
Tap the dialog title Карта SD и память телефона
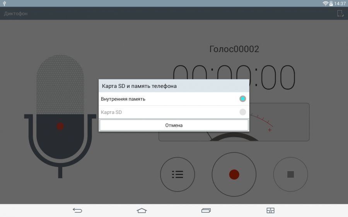click(x=139, y=86)
